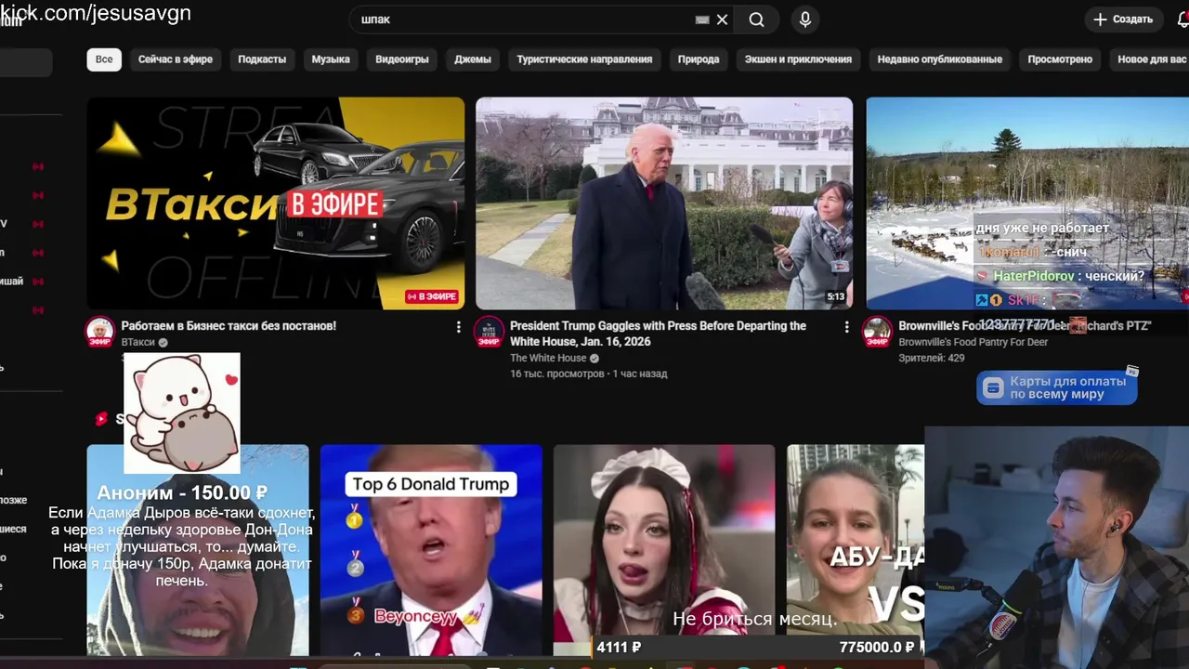1189x669 pixels.
Task: Open ВТакси channel avatar
Action: point(99,332)
